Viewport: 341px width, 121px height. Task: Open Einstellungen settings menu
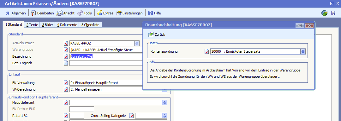(x=129, y=13)
